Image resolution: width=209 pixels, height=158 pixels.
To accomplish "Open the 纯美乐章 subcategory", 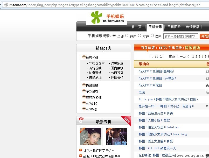I will (x=117, y=63).
